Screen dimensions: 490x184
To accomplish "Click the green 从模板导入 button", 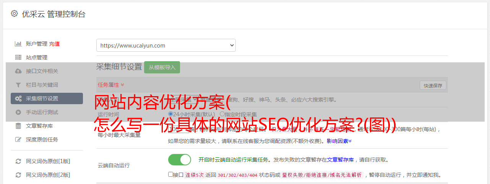I will pos(162,67).
